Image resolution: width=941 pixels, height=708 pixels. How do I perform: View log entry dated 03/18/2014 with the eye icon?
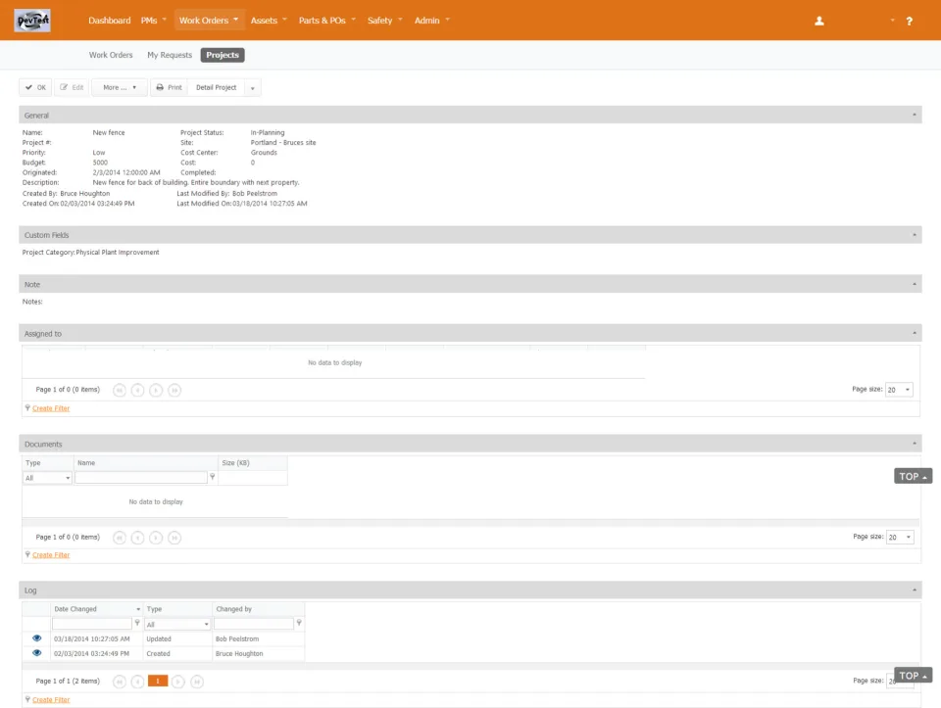36,638
